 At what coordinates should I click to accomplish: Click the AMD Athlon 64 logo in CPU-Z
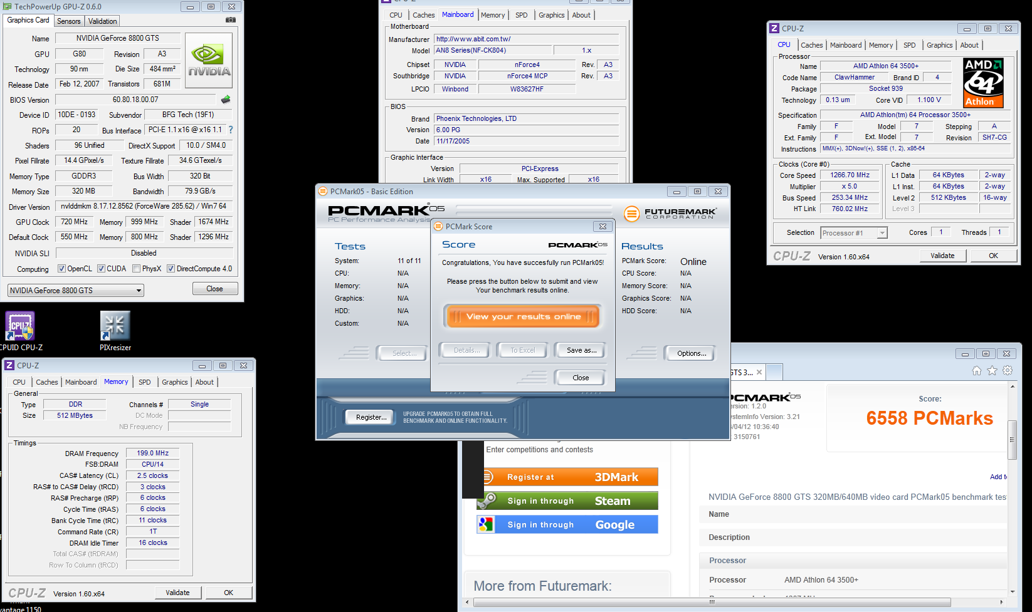click(x=984, y=83)
